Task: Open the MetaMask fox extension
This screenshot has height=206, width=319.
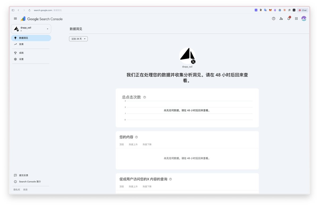Action: [x=270, y=10]
